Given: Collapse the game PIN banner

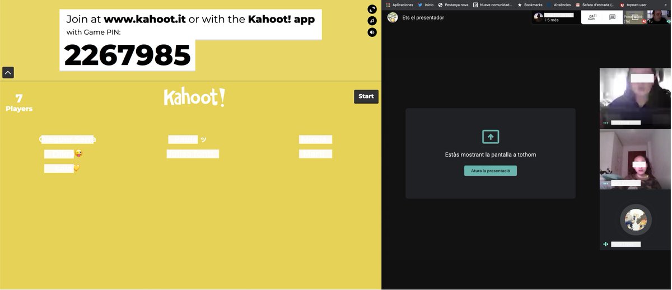Looking at the screenshot, I should point(8,72).
